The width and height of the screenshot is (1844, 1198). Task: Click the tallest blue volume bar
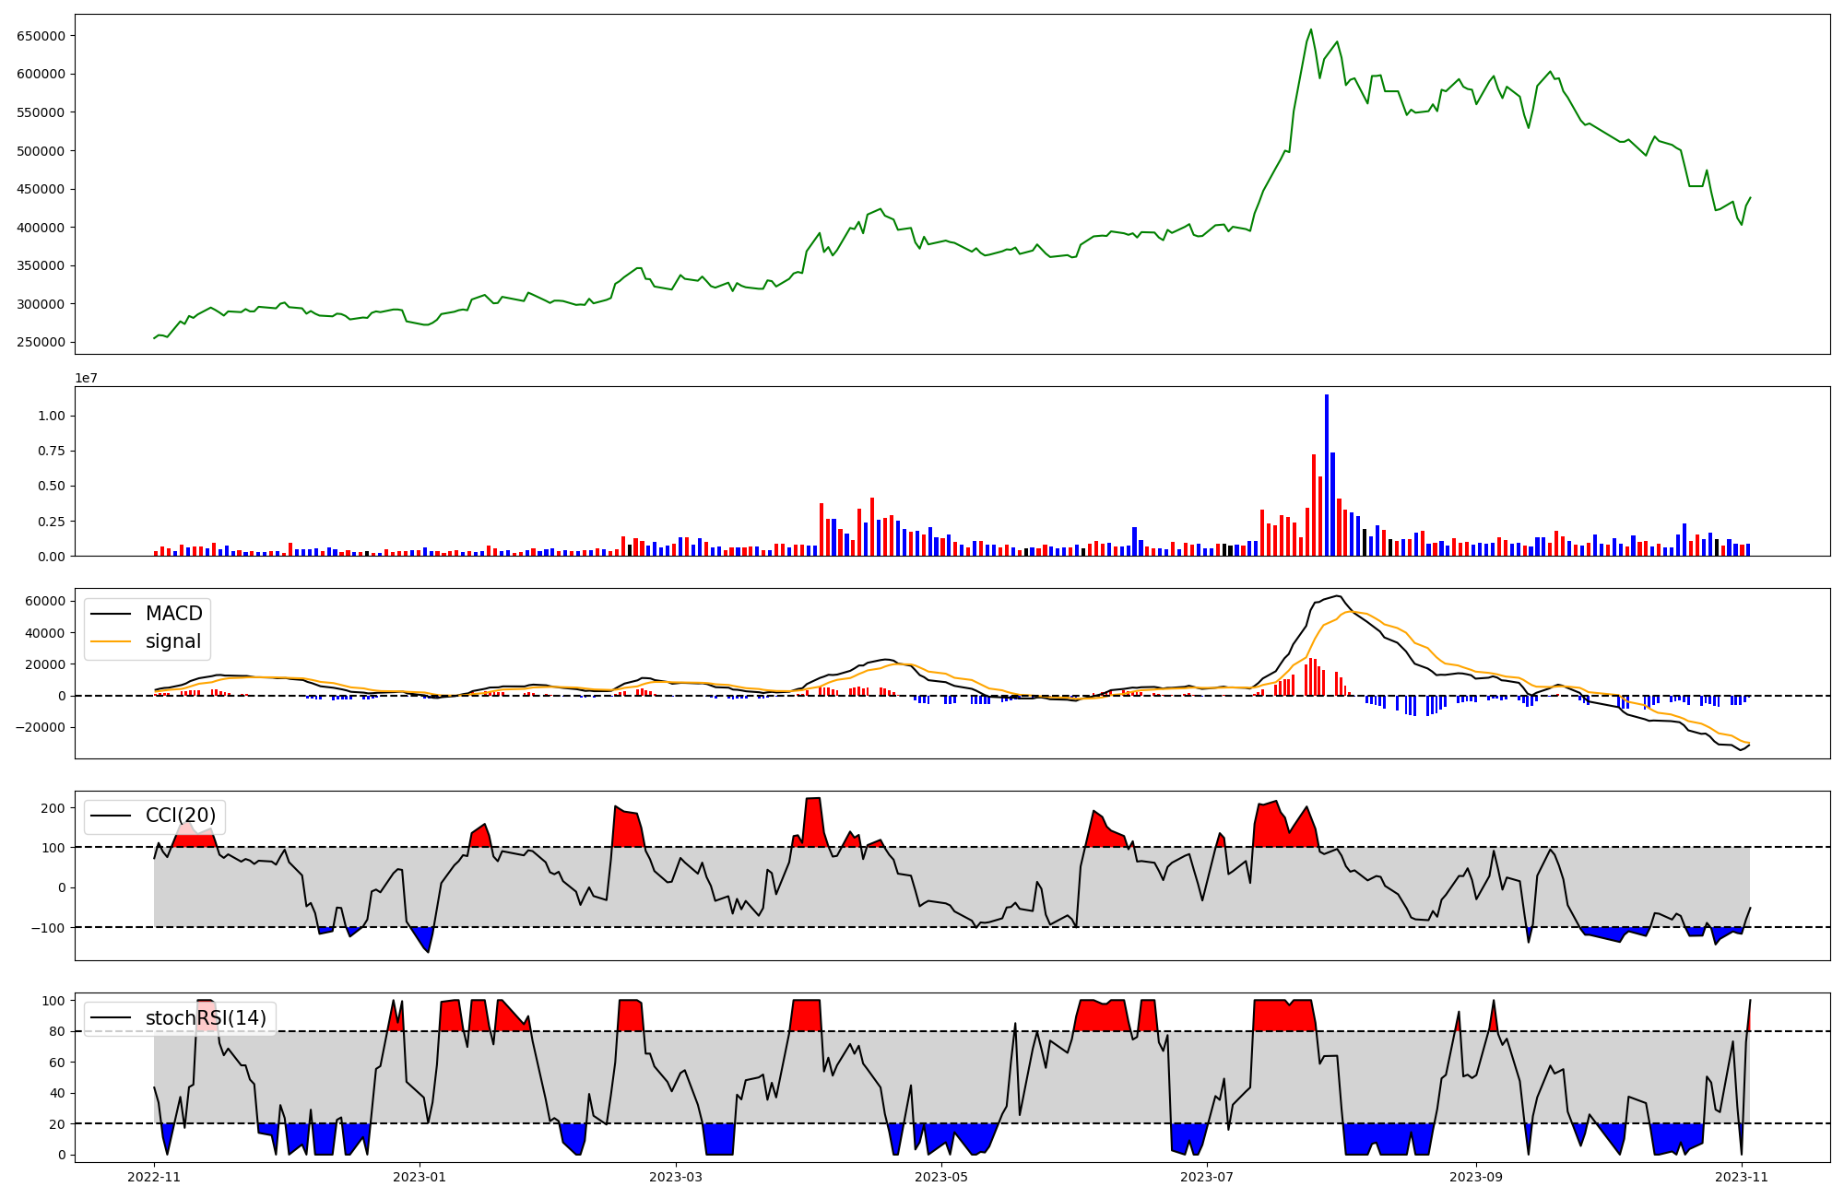(x=1327, y=475)
